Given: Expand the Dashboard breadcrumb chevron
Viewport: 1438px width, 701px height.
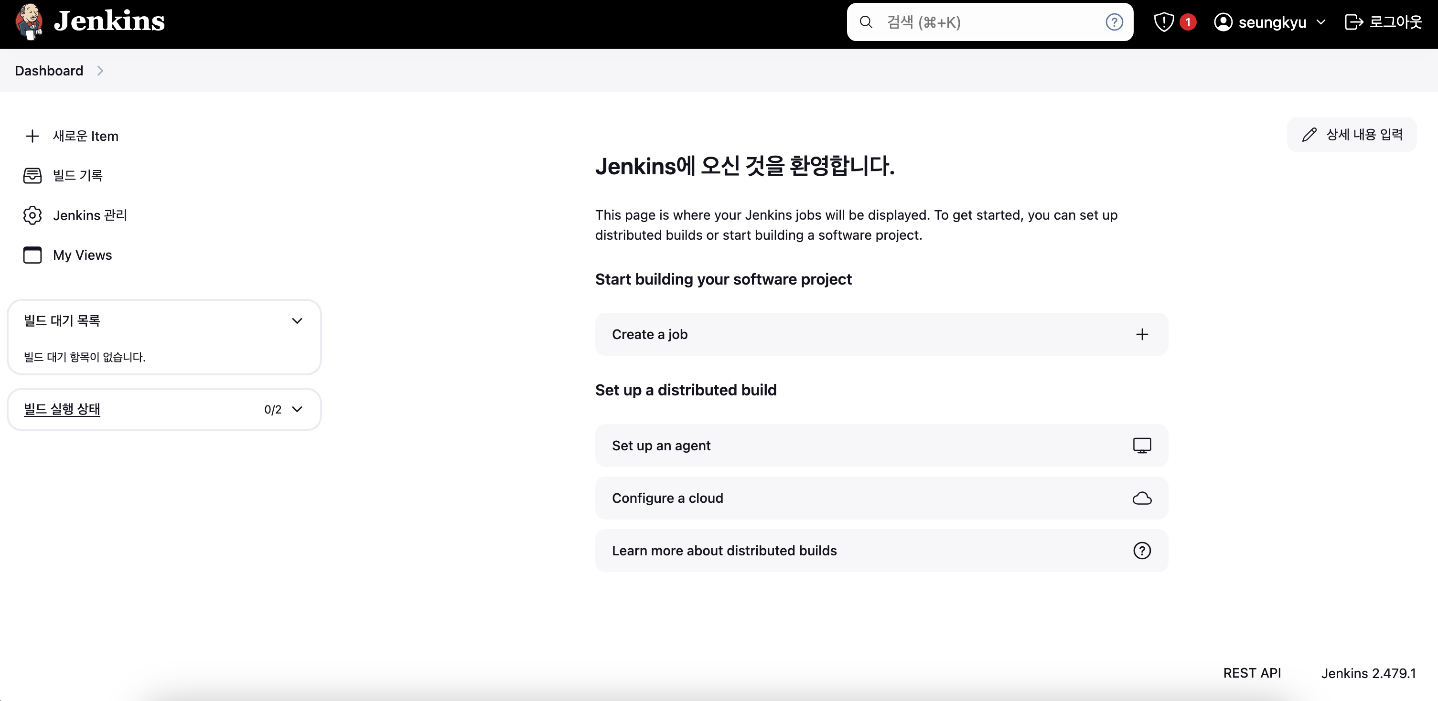Looking at the screenshot, I should [100, 71].
